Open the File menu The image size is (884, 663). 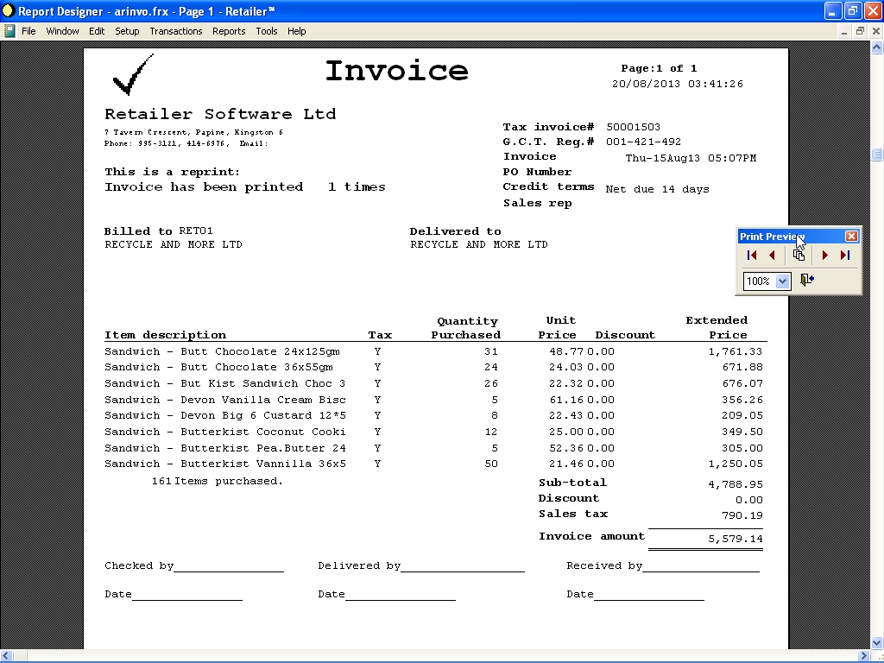pos(28,31)
